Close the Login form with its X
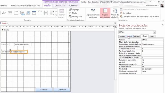Viewport: 165px width, 93px height. coord(115,23)
